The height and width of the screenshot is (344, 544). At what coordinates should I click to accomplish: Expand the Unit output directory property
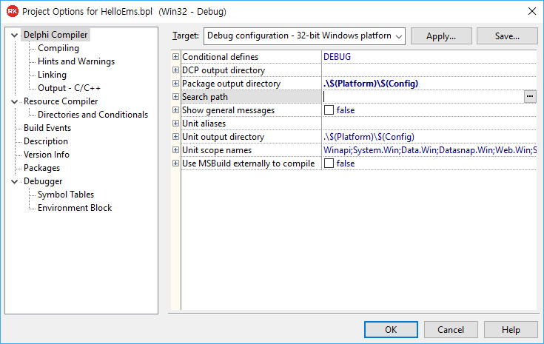point(176,137)
